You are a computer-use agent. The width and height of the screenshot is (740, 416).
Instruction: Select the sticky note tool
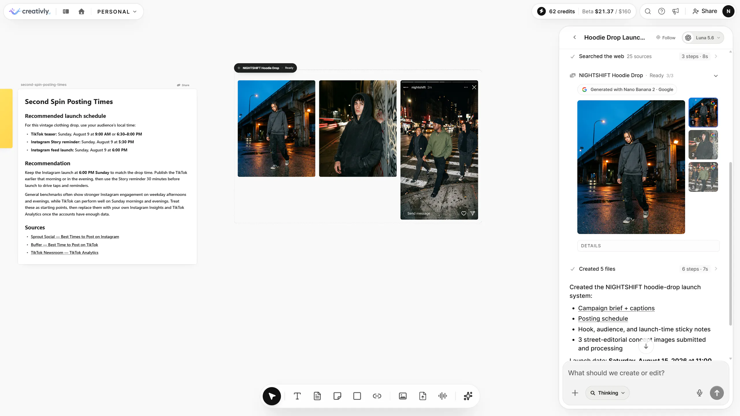(x=337, y=396)
